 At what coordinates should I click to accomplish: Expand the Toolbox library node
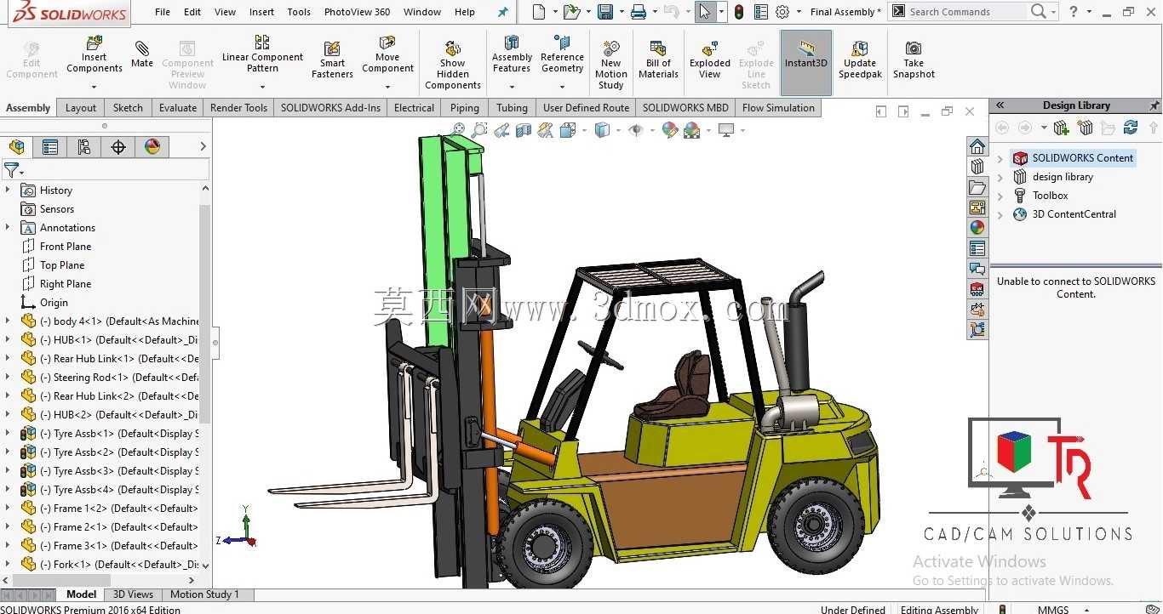pos(1000,196)
